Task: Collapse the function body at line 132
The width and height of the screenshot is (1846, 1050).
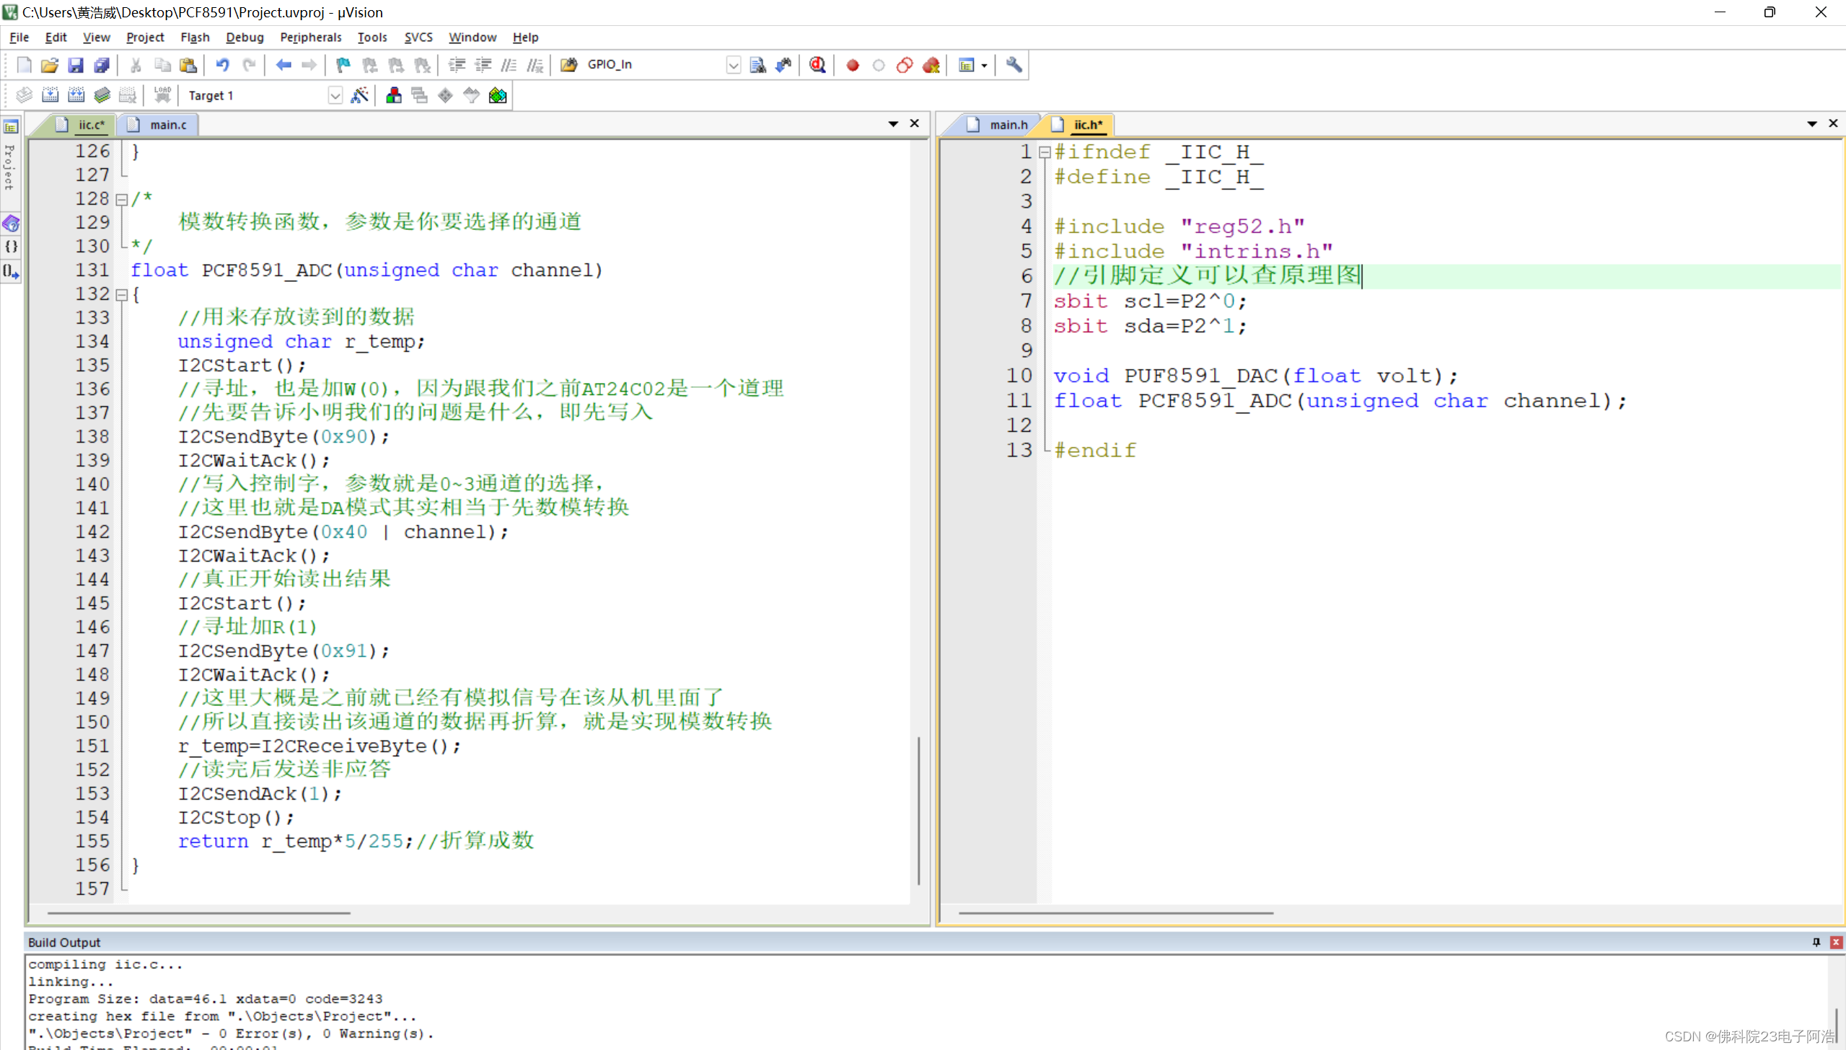Action: 122,295
